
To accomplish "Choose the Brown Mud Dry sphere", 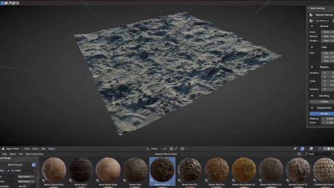I will pyautogui.click(x=217, y=170).
